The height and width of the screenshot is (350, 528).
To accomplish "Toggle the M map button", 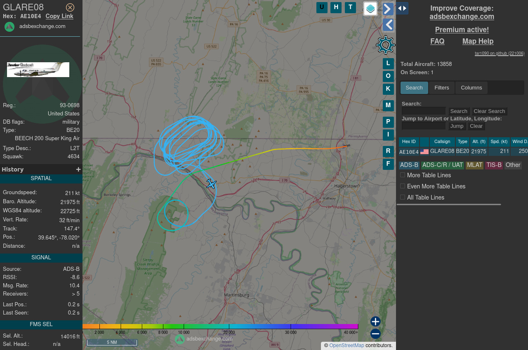I will [x=388, y=106].
